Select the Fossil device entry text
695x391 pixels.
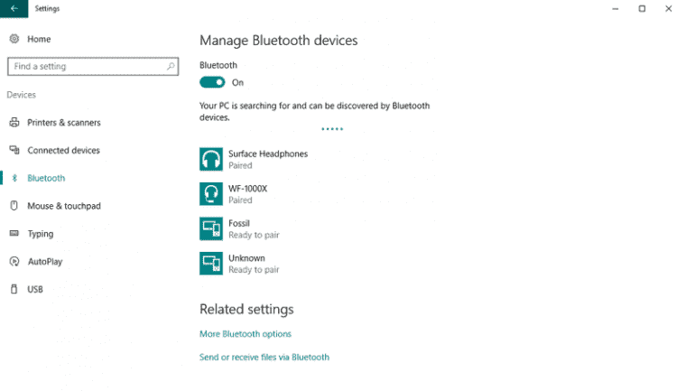click(x=239, y=223)
